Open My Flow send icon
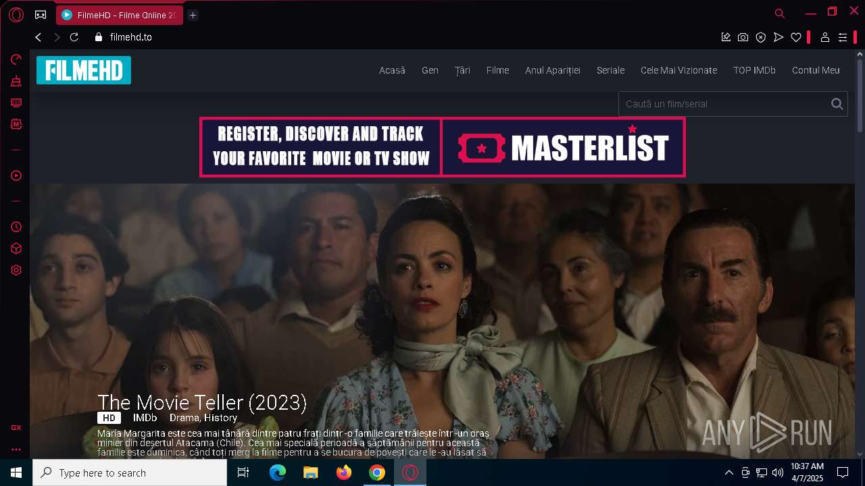Viewport: 865px width, 486px height. (778, 37)
